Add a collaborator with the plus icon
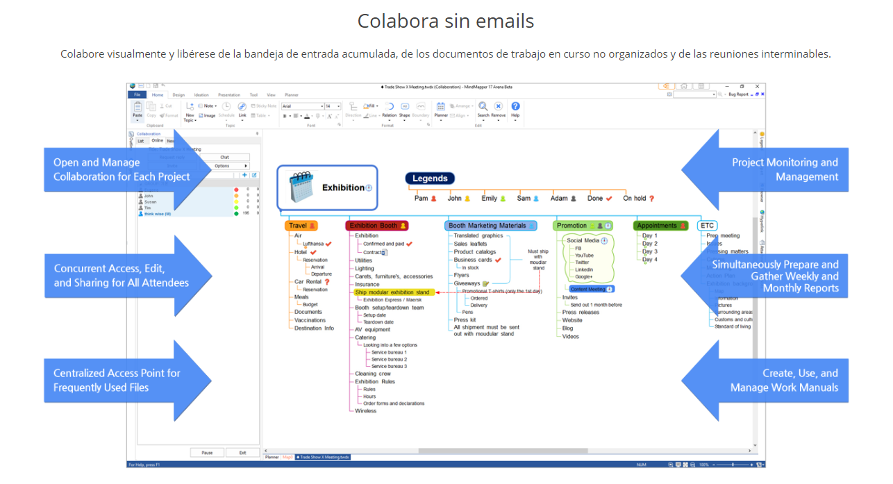Screen dimensions: 893x484 coord(244,175)
